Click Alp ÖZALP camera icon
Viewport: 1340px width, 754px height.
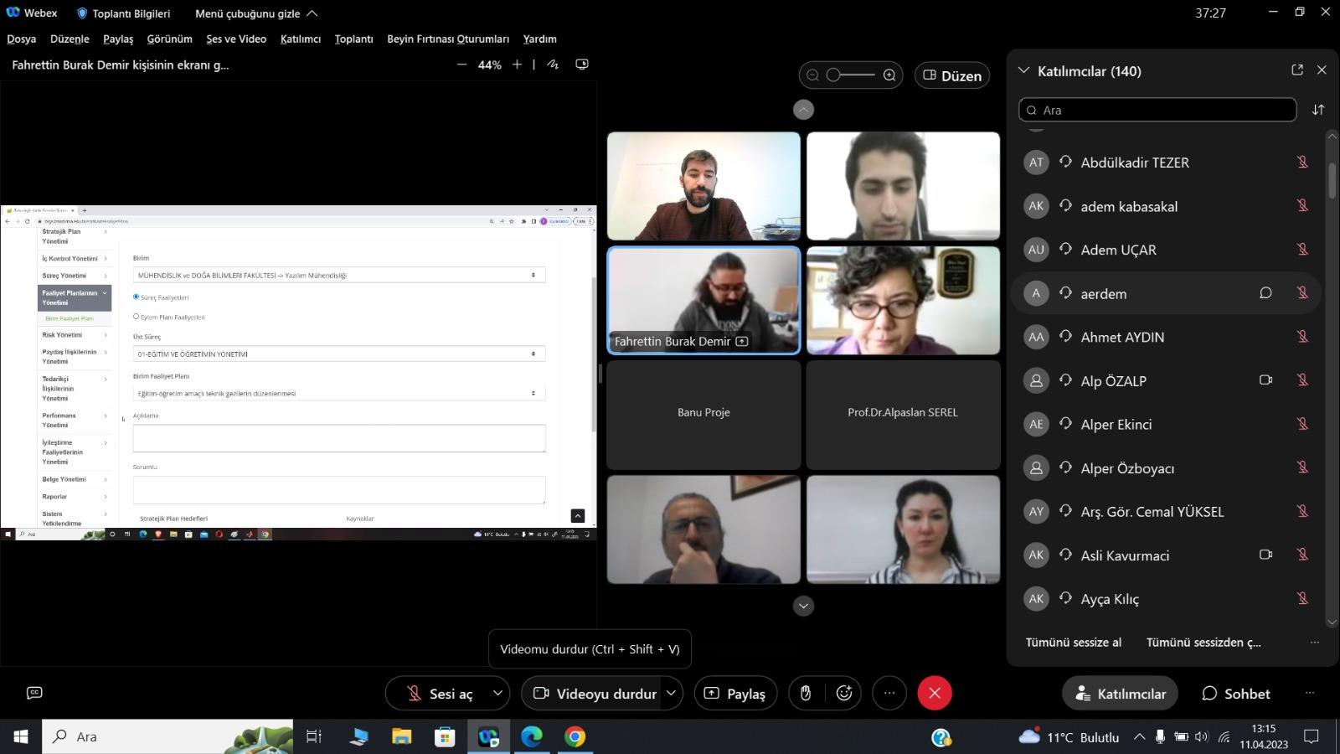click(x=1265, y=380)
